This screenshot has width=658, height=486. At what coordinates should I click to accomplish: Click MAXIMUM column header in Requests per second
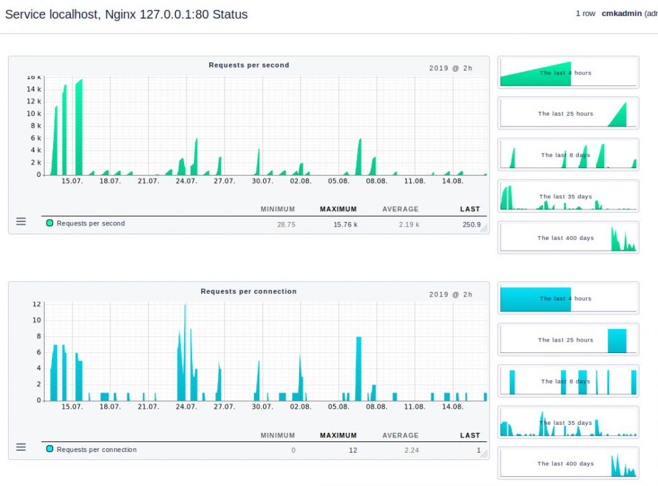point(338,209)
